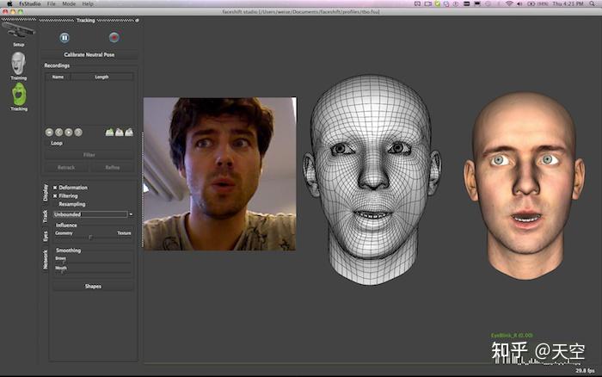602x377 pixels.
Task: Switch to Training mode head icon
Action: click(x=18, y=63)
